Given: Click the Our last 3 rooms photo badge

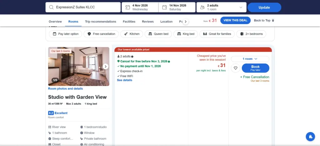Looking at the screenshot, I should (x=61, y=51).
